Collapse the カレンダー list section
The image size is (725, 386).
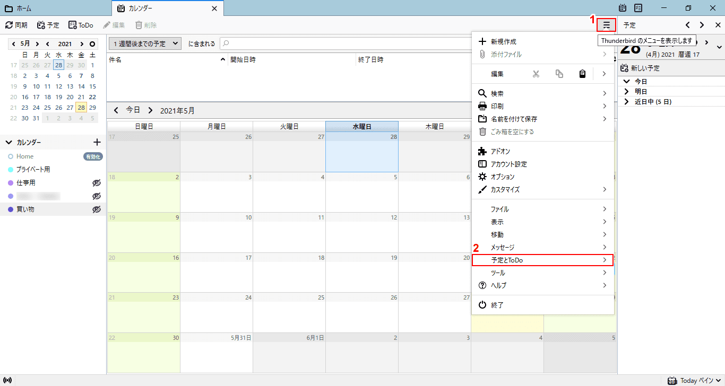(x=9, y=143)
